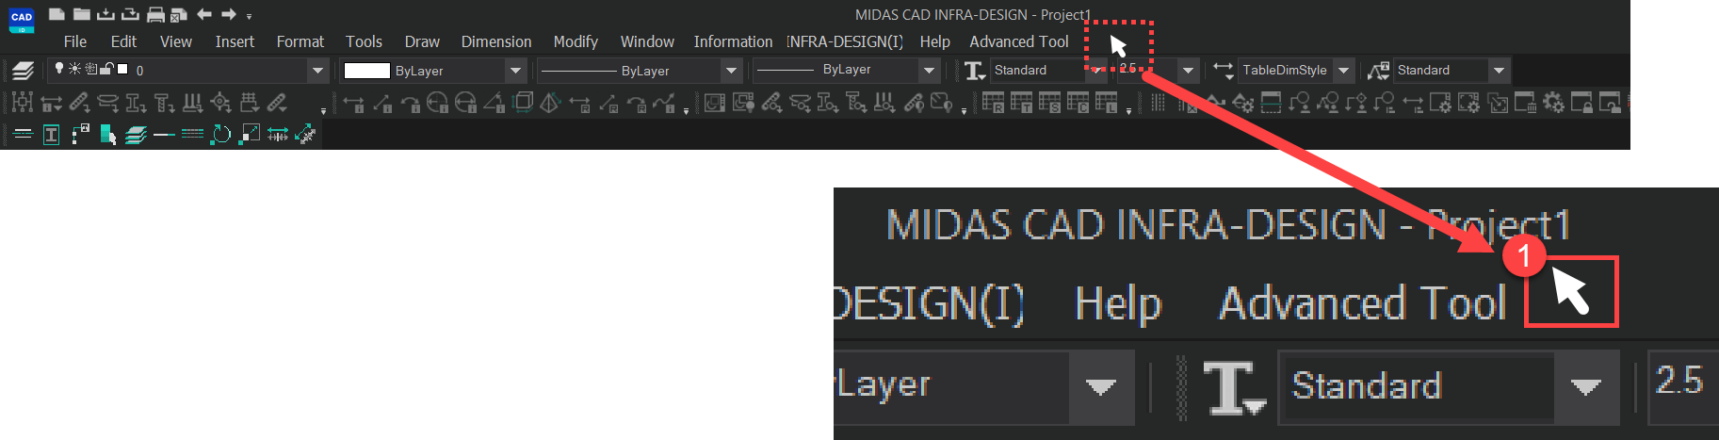Click the teal scale square icon with arrow
The width and height of the screenshot is (1719, 440).
[249, 135]
